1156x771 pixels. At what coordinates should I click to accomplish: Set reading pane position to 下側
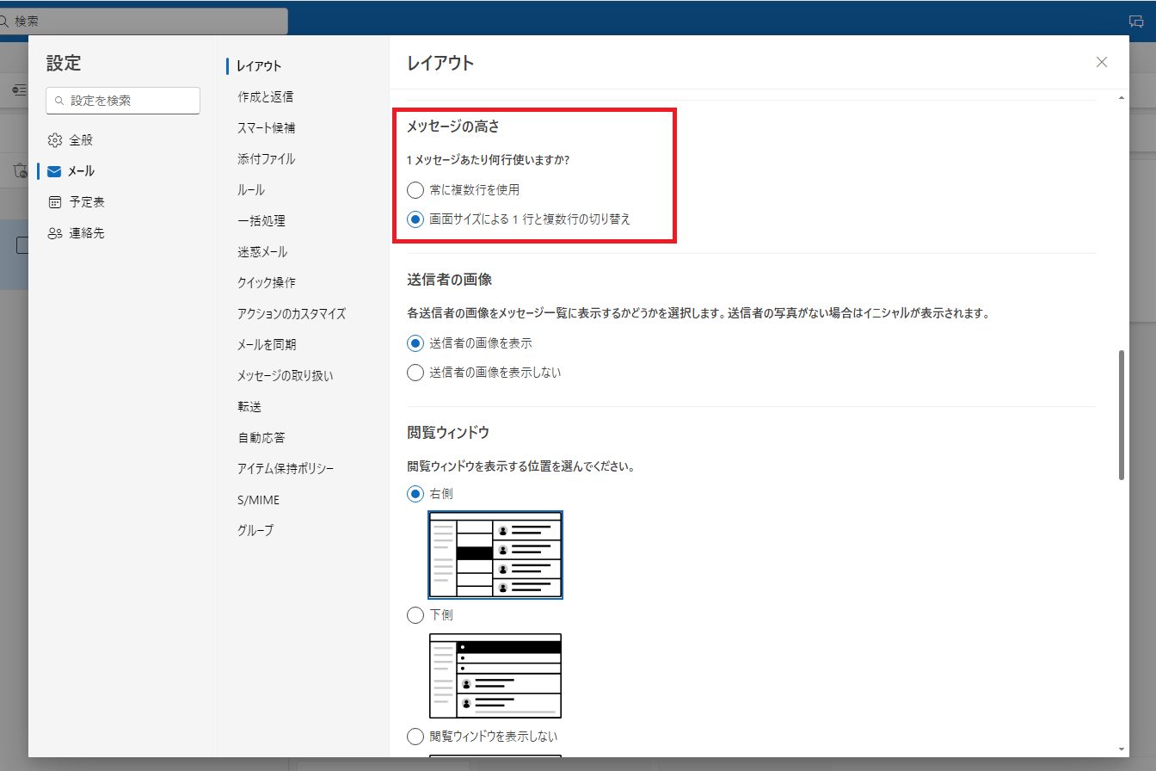pyautogui.click(x=415, y=614)
